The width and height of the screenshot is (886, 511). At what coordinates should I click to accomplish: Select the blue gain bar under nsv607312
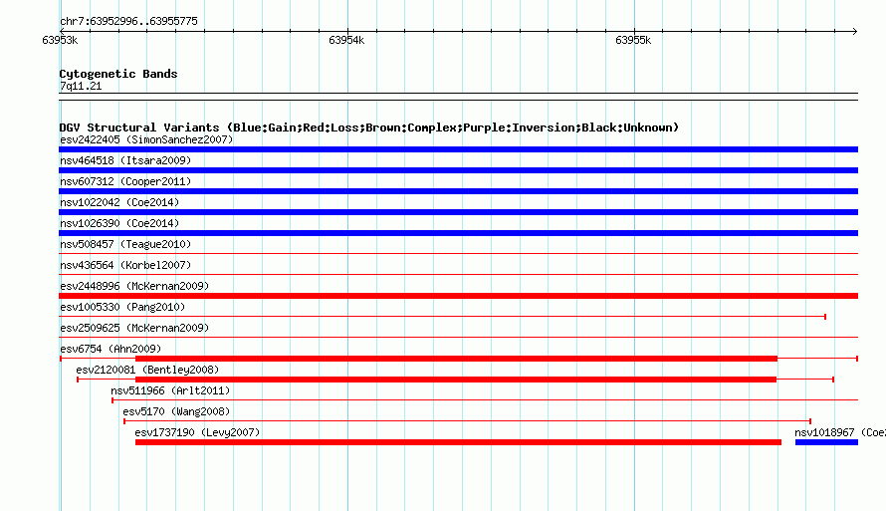(x=458, y=191)
